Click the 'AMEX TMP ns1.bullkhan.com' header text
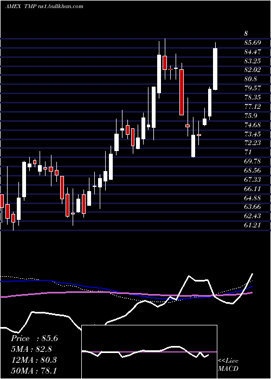This screenshot has width=271, height=379. [44, 6]
